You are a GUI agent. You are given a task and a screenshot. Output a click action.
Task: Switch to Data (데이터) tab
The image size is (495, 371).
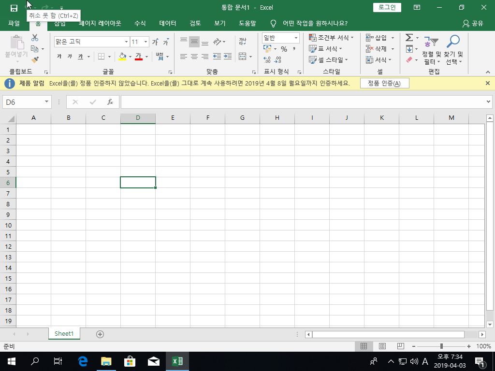[168, 23]
